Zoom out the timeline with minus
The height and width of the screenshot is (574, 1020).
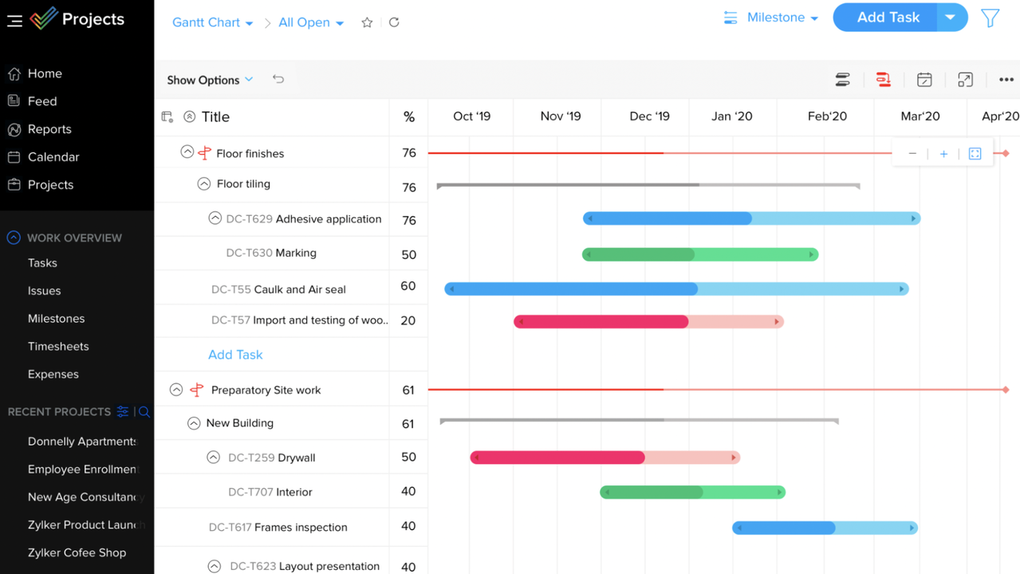coord(912,154)
